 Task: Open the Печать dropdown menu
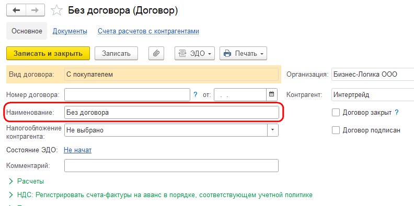pyautogui.click(x=243, y=54)
